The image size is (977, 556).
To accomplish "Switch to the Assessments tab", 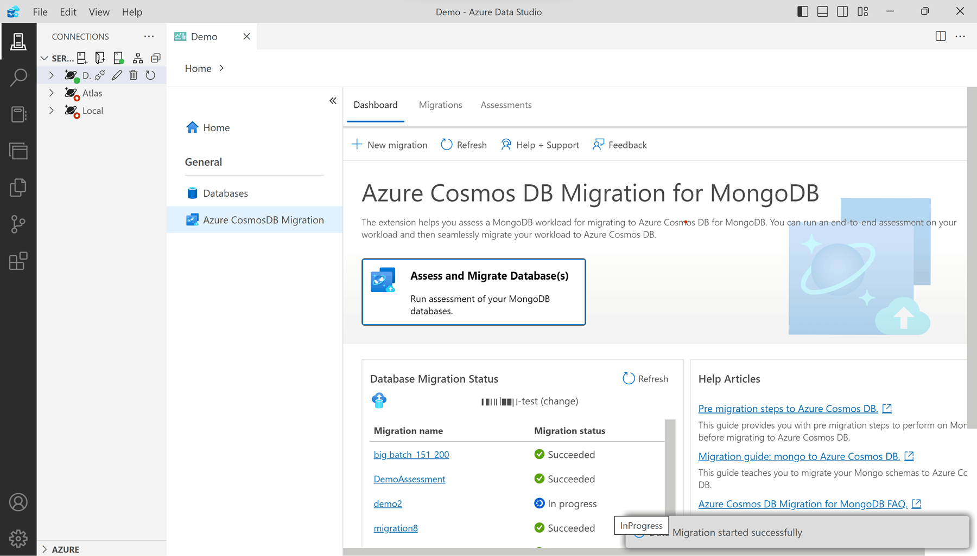I will (x=505, y=105).
